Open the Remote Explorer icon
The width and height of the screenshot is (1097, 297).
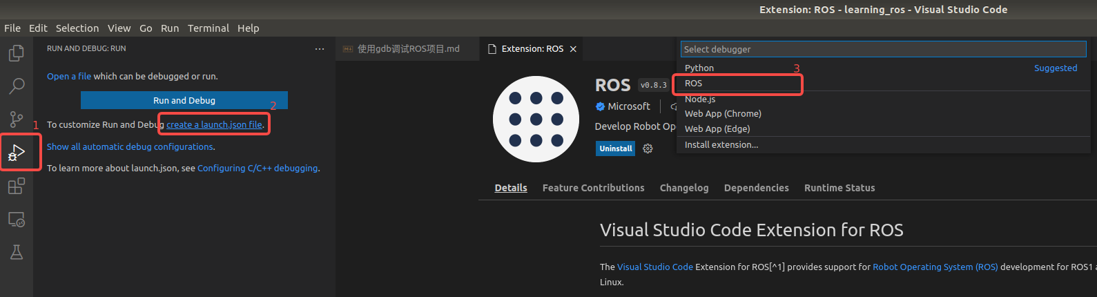(x=16, y=220)
